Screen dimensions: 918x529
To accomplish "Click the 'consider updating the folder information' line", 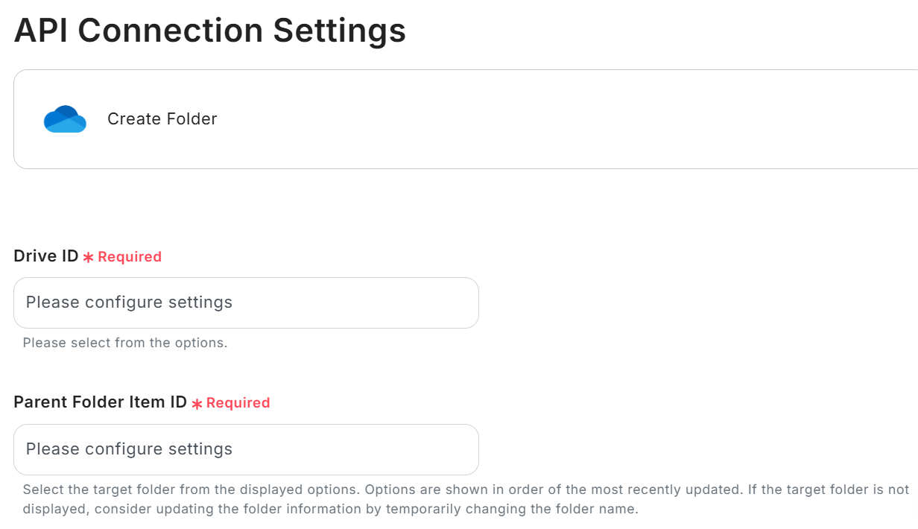I will pos(330,510).
